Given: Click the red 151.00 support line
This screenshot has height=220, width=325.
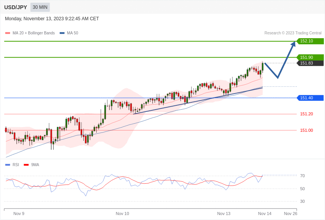Looking at the screenshot, I should point(153,130).
